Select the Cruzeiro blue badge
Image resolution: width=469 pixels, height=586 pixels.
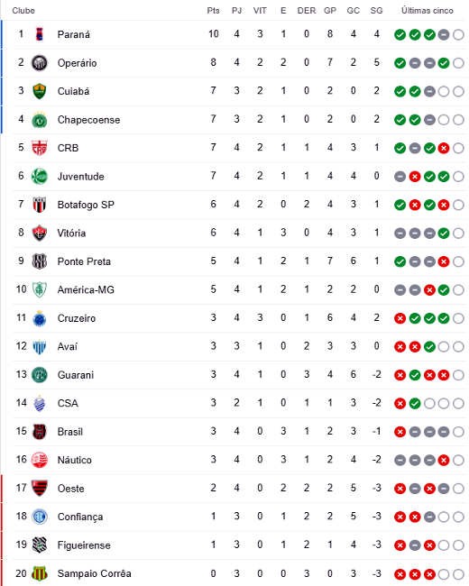40,318
